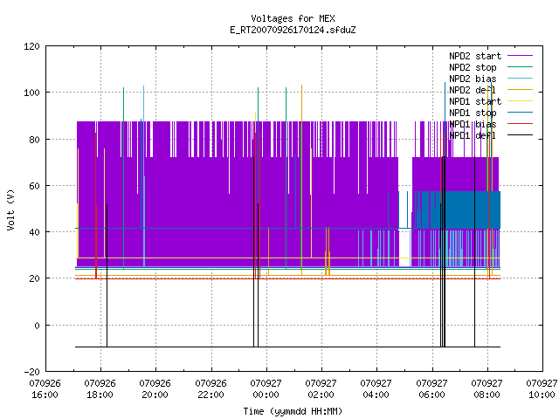Select the 'NPD1 stop' legend label

(x=473, y=113)
